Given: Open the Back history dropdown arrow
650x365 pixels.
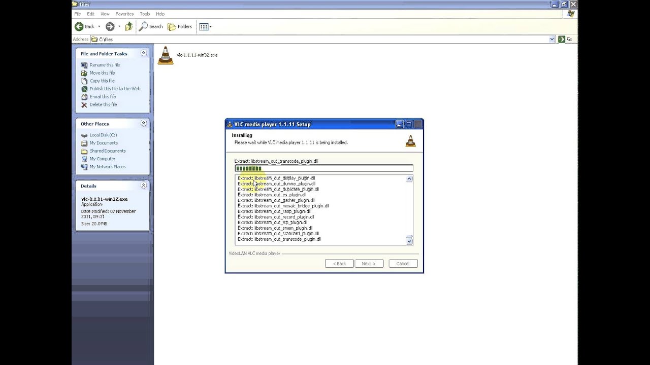Looking at the screenshot, I should point(99,26).
